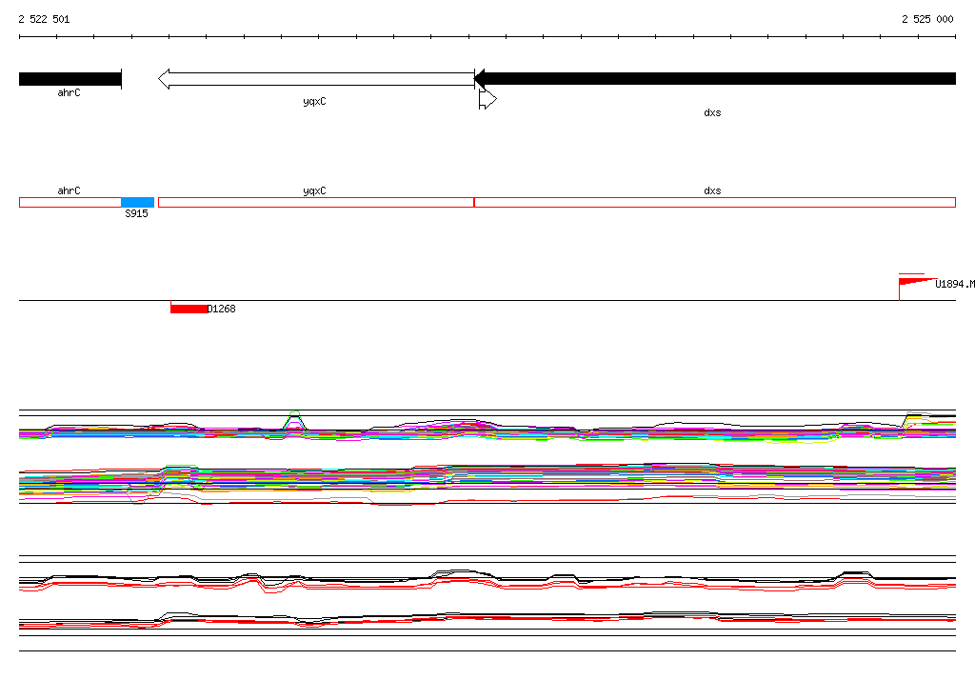
Task: Click the D1268 text label
Action: click(x=221, y=309)
